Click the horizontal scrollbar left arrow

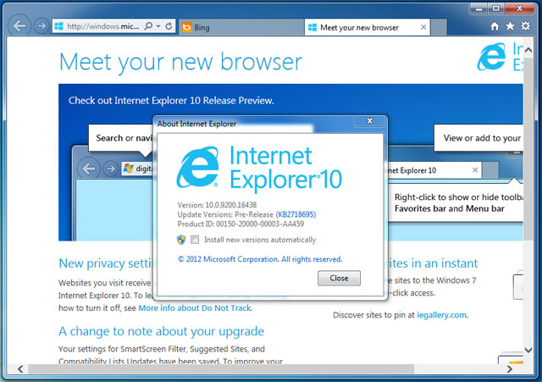pyautogui.click(x=20, y=368)
